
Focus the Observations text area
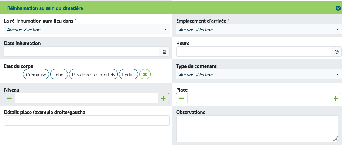(x=257, y=129)
